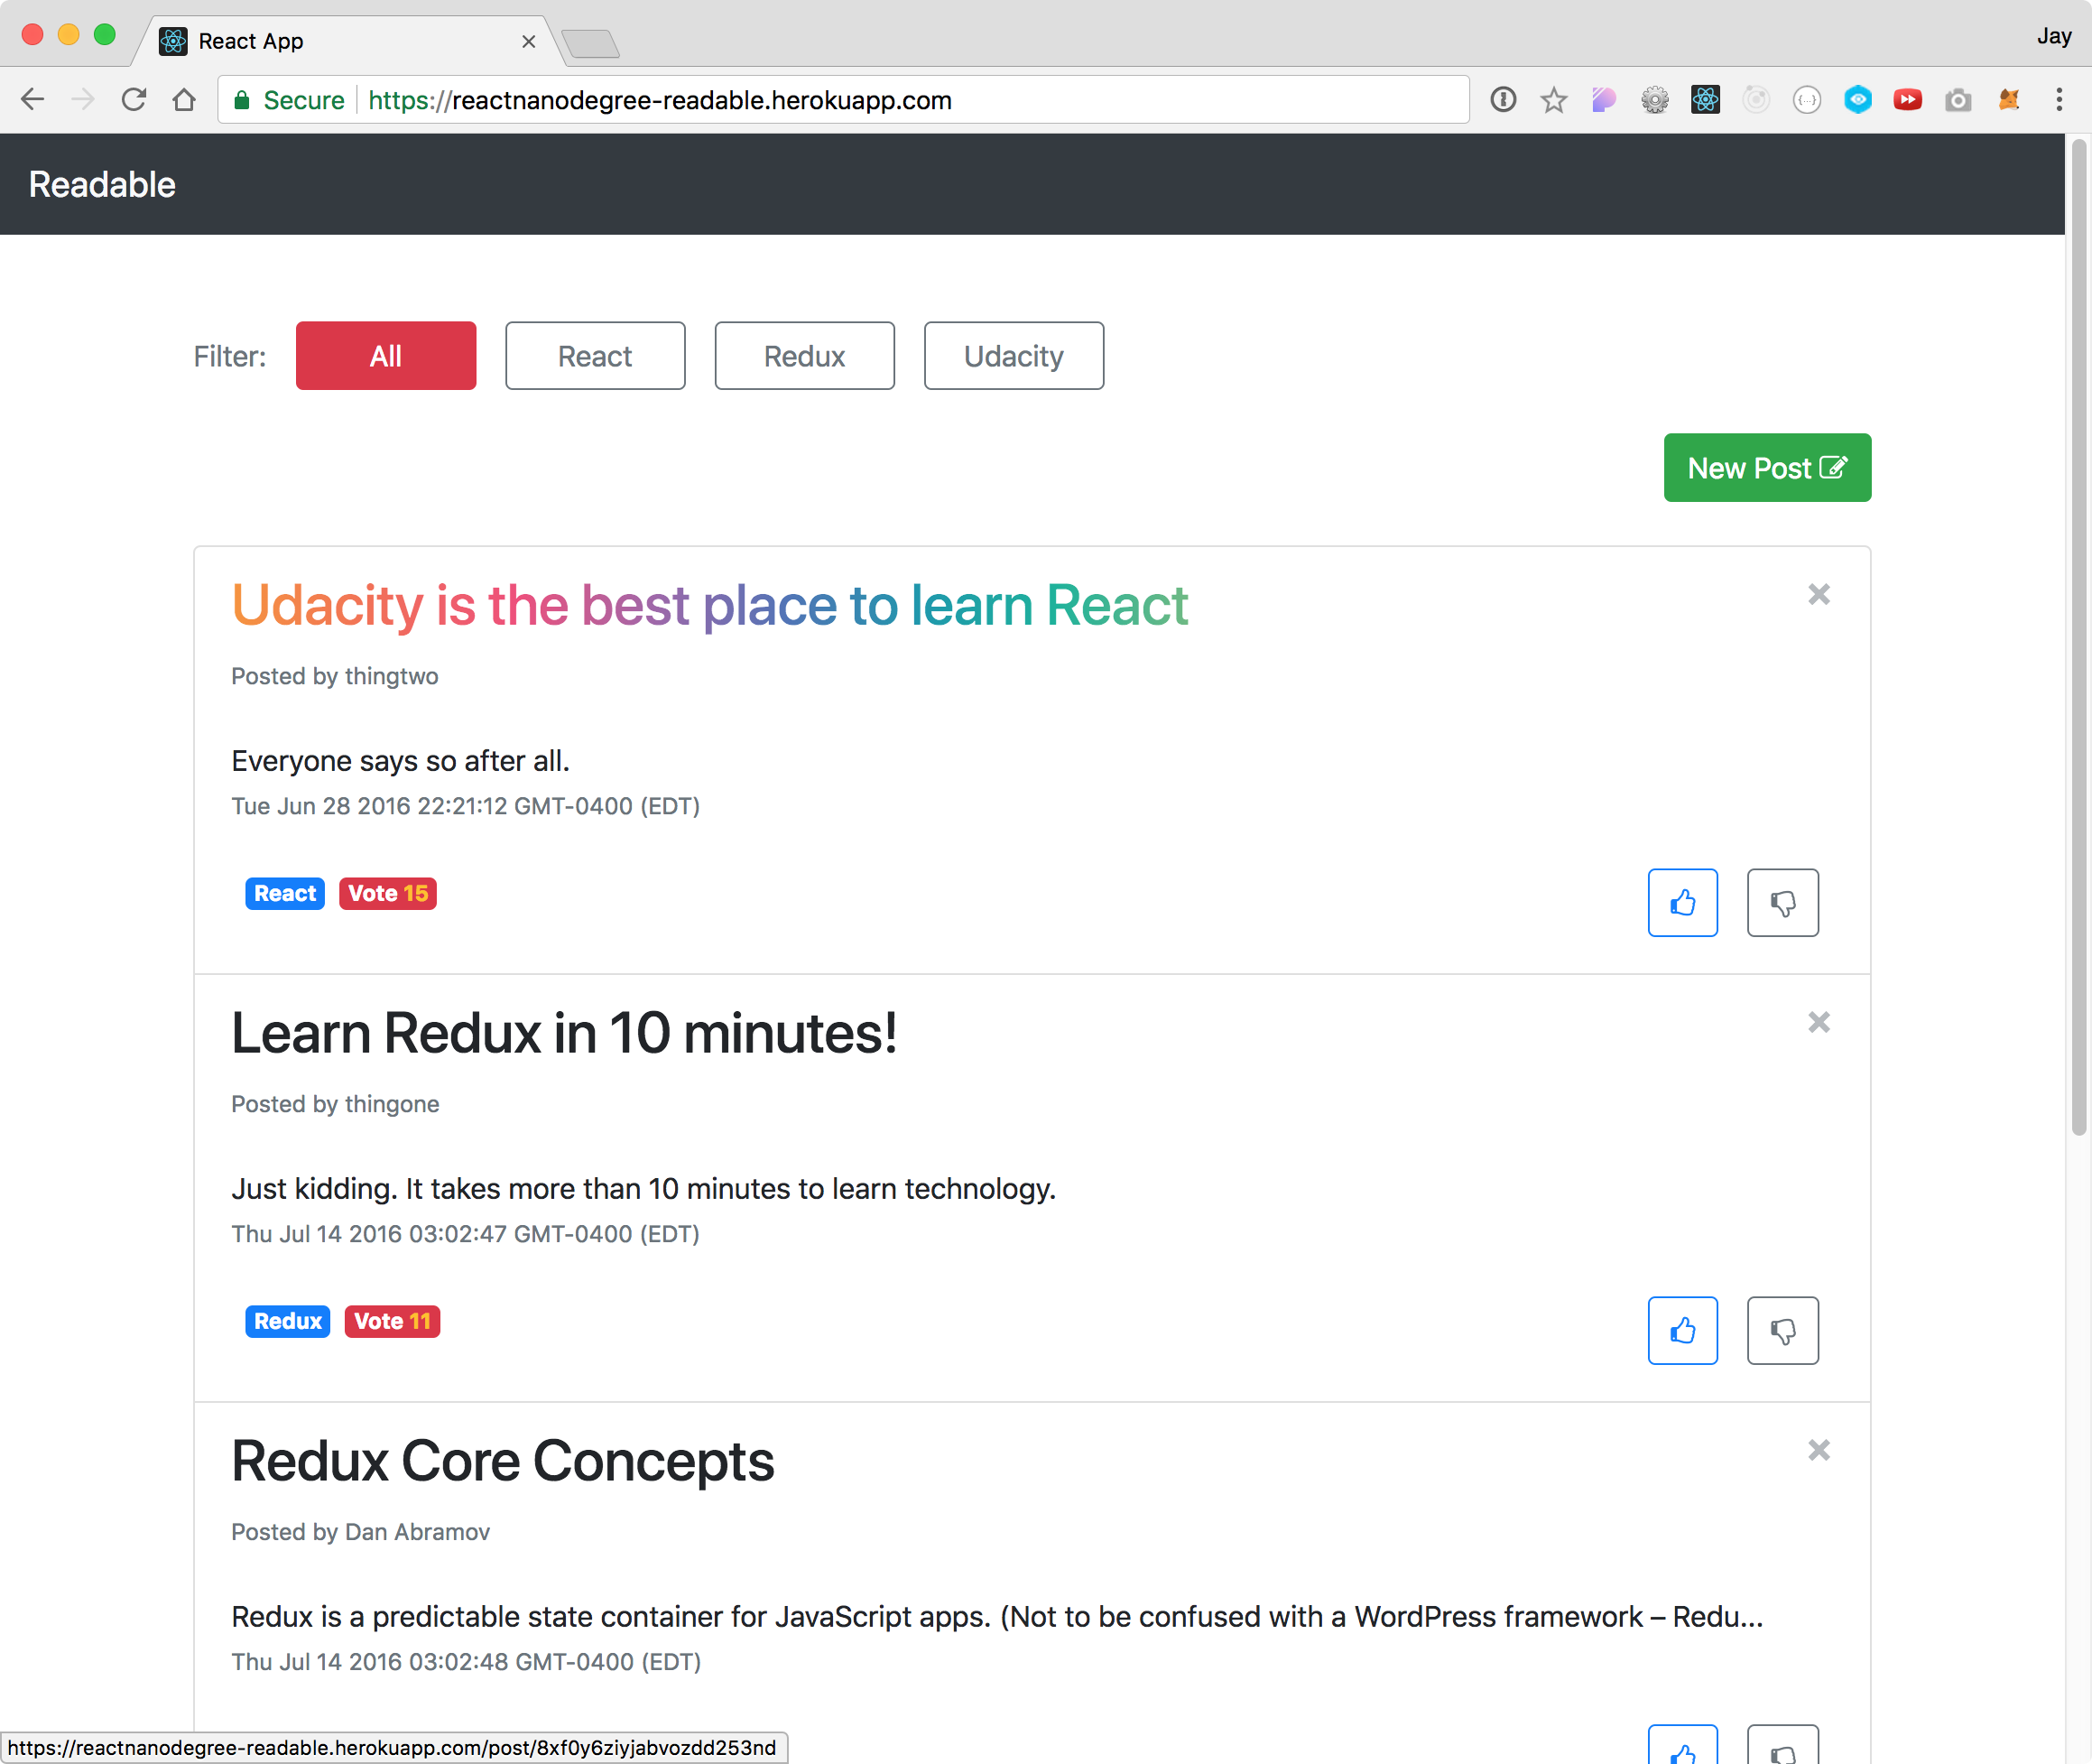Create a New Post

(1767, 467)
